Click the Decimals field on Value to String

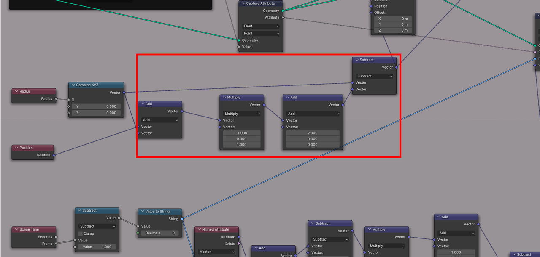click(160, 233)
